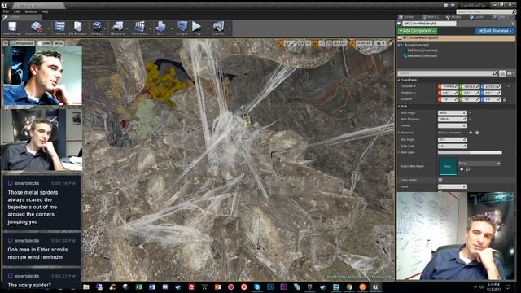This screenshot has height=293, width=521.
Task: Maximize or restore the viewport
Action: click(x=391, y=43)
